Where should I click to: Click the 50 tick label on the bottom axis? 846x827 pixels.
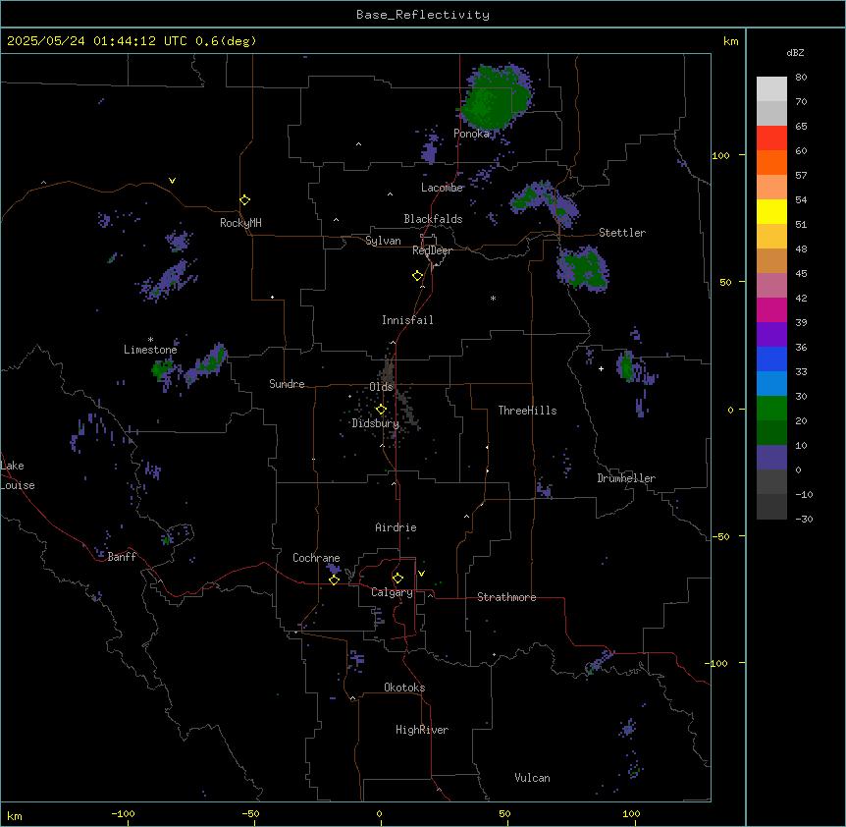point(504,813)
